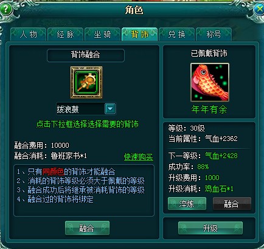Screen dimensions: 264x249
Task: Open the 坐骑 tab
Action: 102,34
